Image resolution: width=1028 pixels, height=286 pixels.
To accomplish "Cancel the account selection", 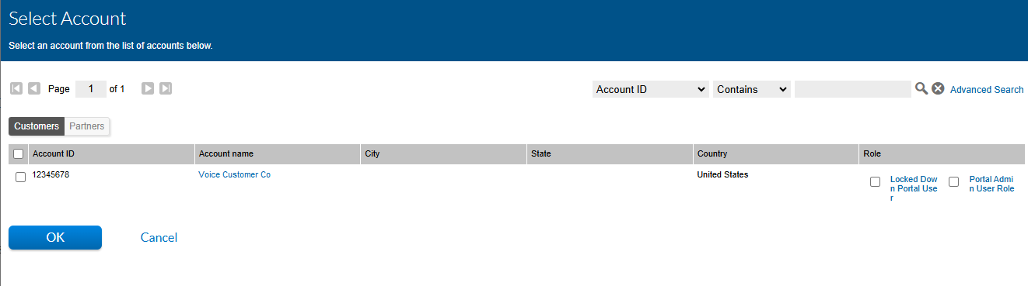I will [x=159, y=238].
